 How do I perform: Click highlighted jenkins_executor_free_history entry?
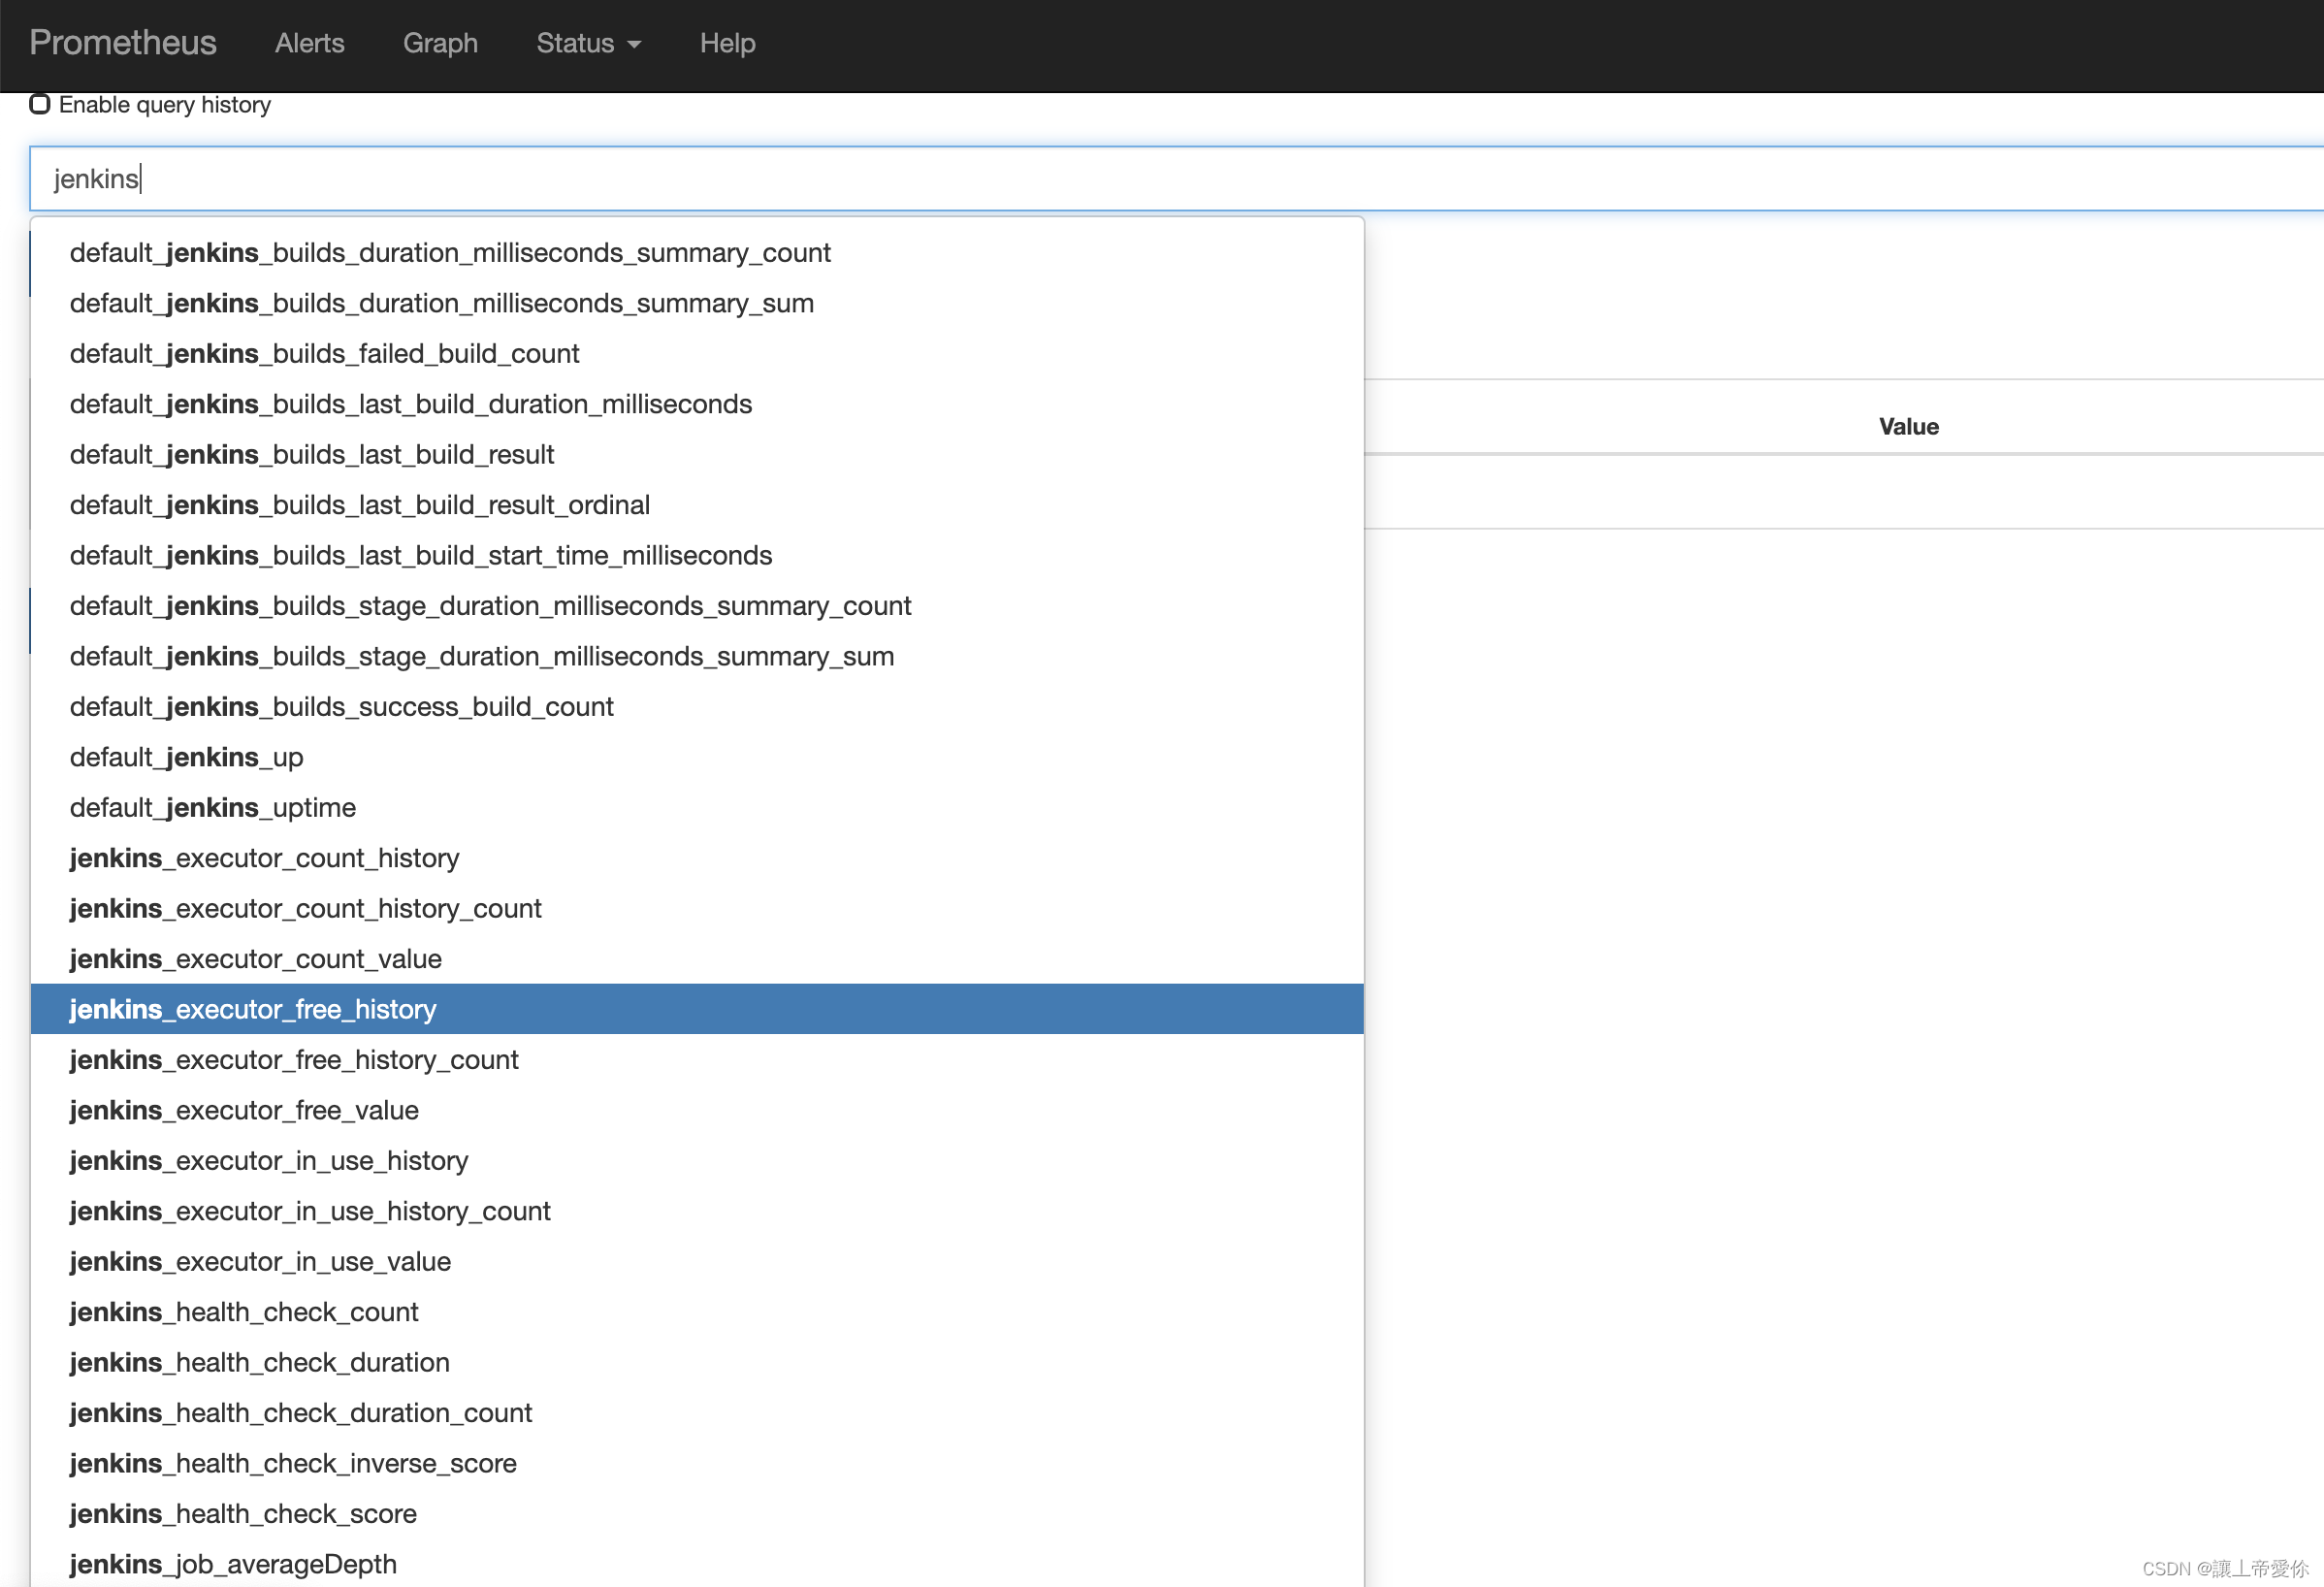[x=697, y=1010]
